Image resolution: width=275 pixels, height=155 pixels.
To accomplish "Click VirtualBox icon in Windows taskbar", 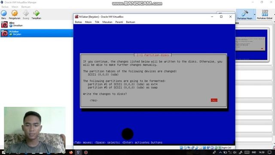I will pos(78,152).
